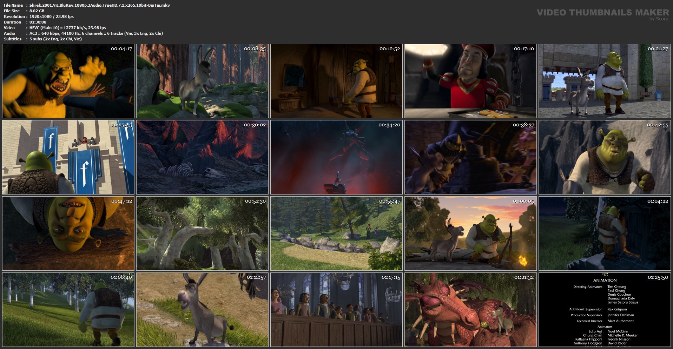The image size is (673, 349).
Task: Open the frame stamped 00:12:52
Action: coord(337,81)
